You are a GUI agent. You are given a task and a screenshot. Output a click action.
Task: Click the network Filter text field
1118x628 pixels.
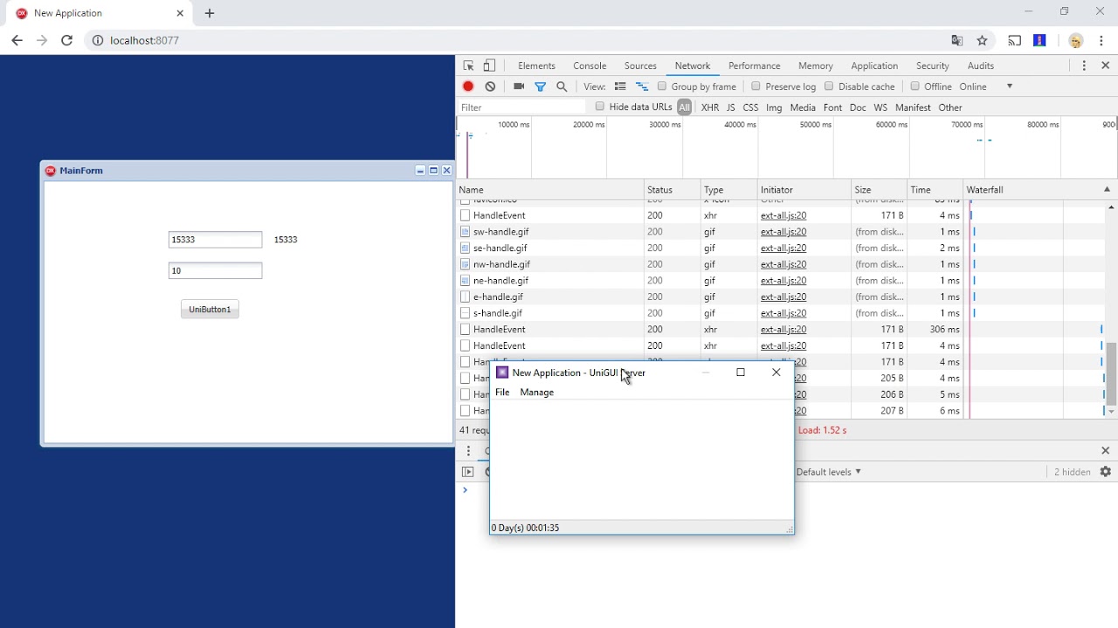pos(522,107)
